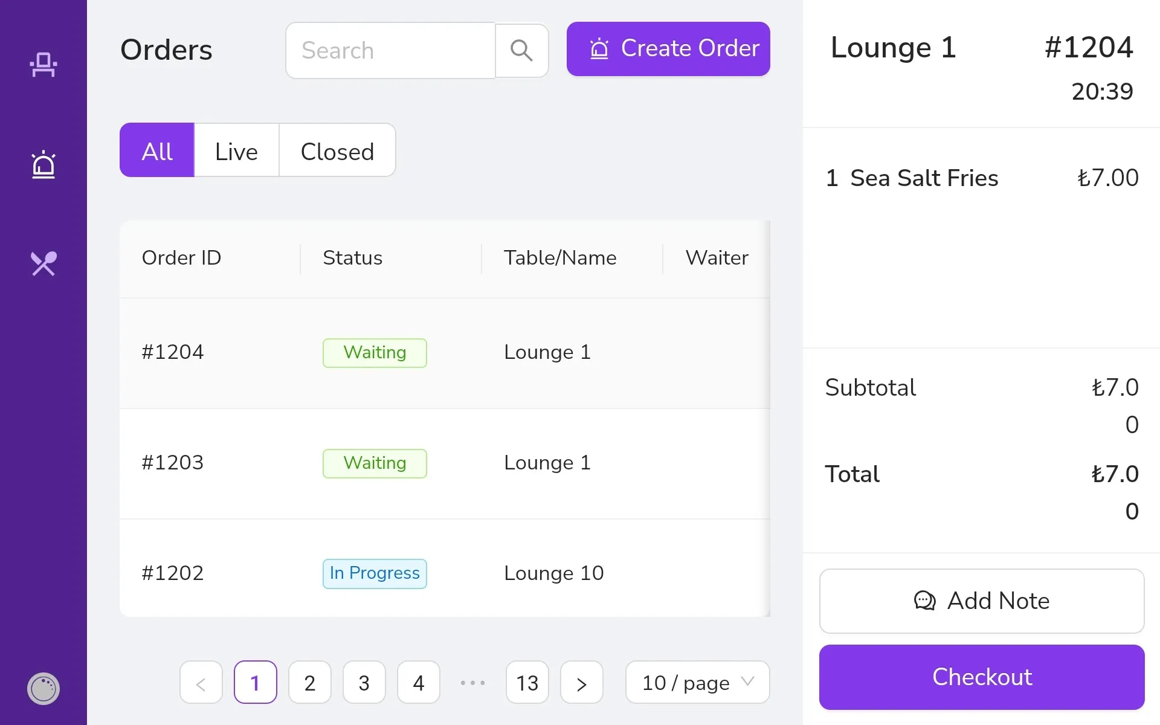
Task: Click the Checkout button
Action: pos(982,677)
